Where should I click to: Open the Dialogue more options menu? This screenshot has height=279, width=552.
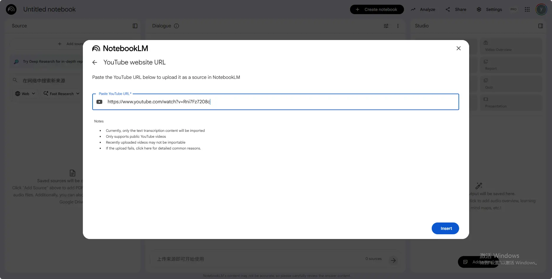tap(398, 26)
